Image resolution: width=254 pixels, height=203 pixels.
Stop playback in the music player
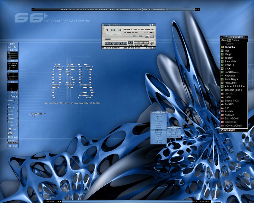coord(120,43)
